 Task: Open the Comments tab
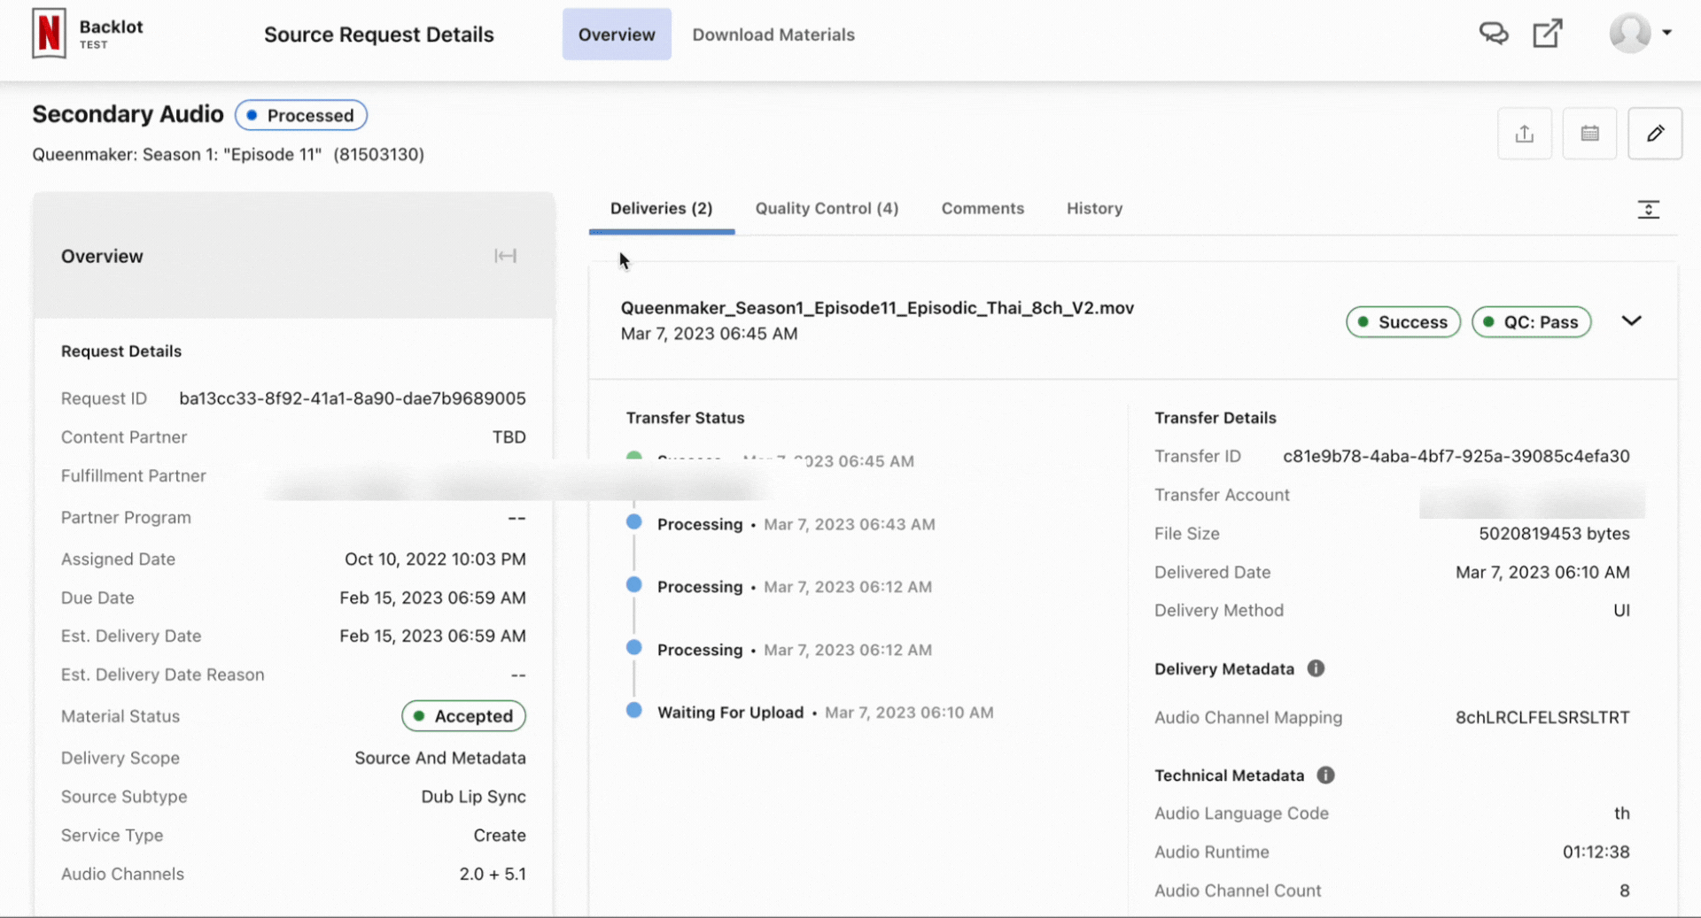(x=983, y=209)
